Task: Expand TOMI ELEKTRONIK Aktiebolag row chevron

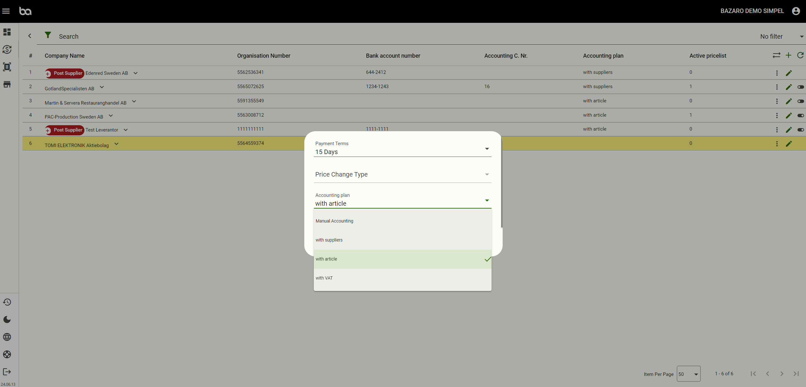Action: (x=116, y=144)
